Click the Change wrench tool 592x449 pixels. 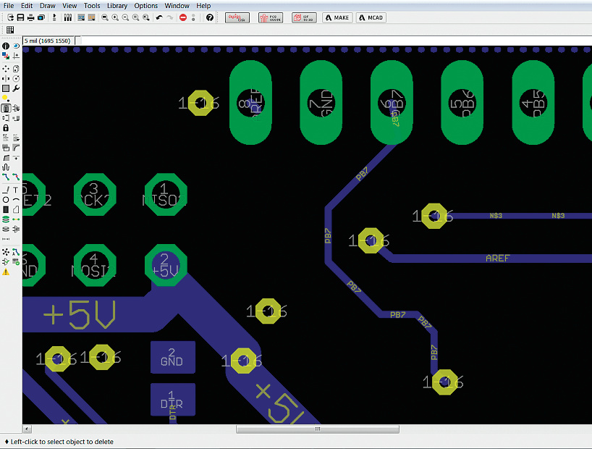point(16,88)
